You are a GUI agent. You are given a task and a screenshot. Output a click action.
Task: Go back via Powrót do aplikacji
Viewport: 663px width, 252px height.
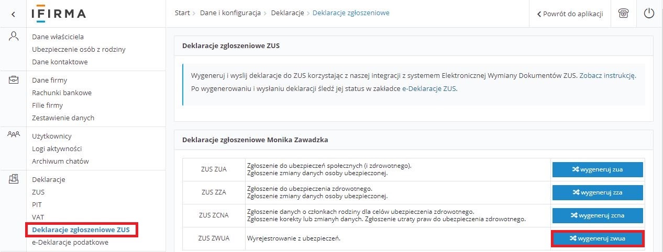[570, 14]
